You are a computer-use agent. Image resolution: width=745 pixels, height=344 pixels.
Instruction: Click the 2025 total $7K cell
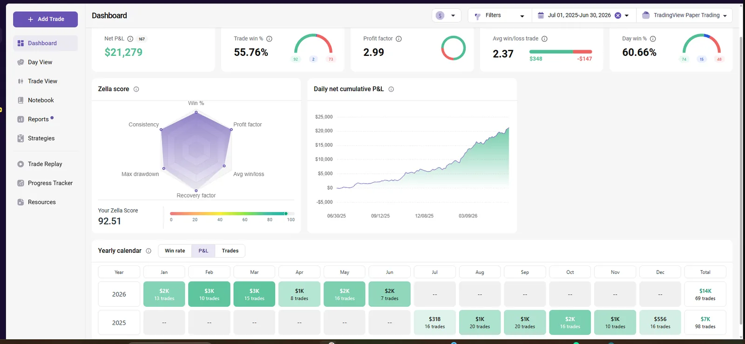(705, 323)
